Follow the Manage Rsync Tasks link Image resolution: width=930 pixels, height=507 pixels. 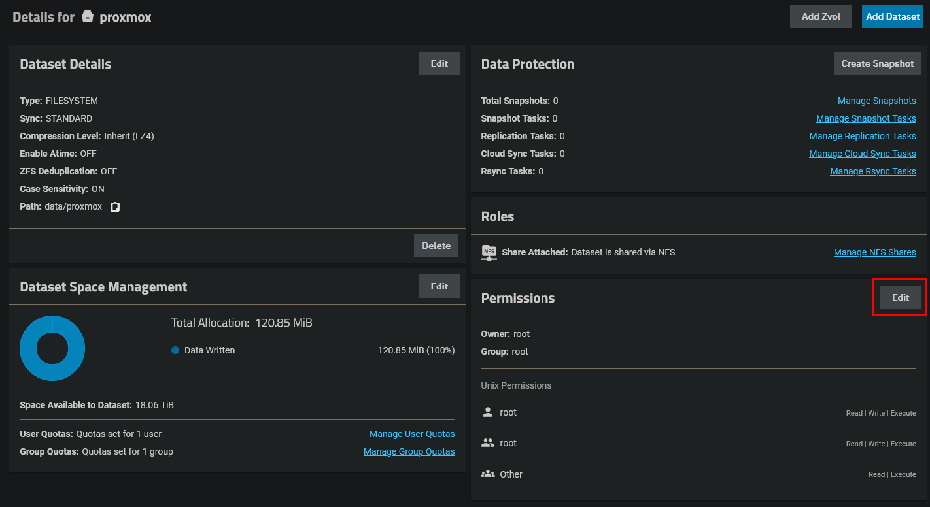point(872,171)
